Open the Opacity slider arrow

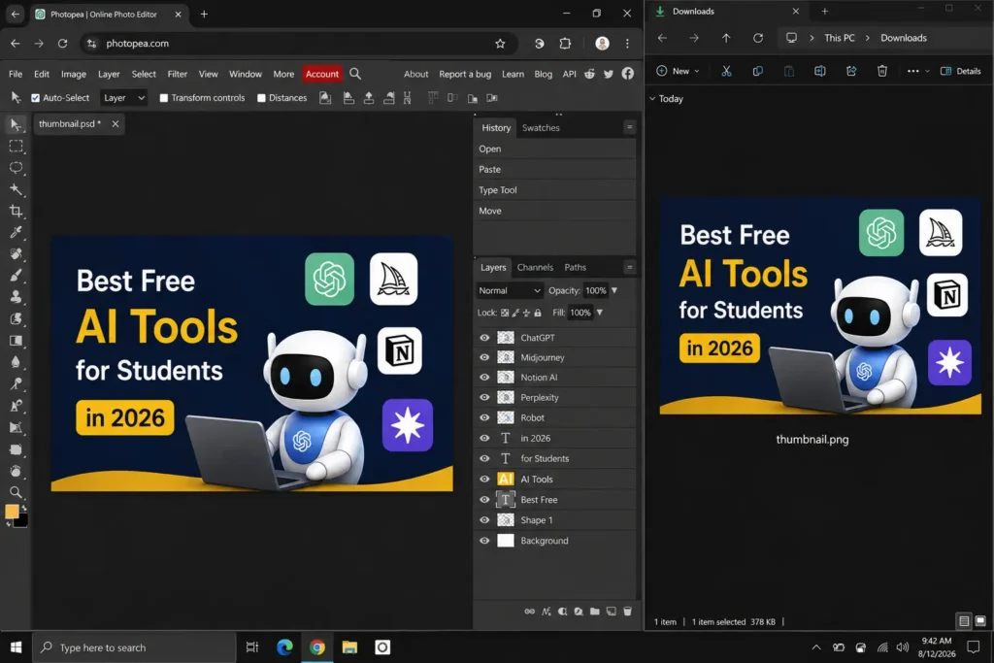click(x=614, y=290)
